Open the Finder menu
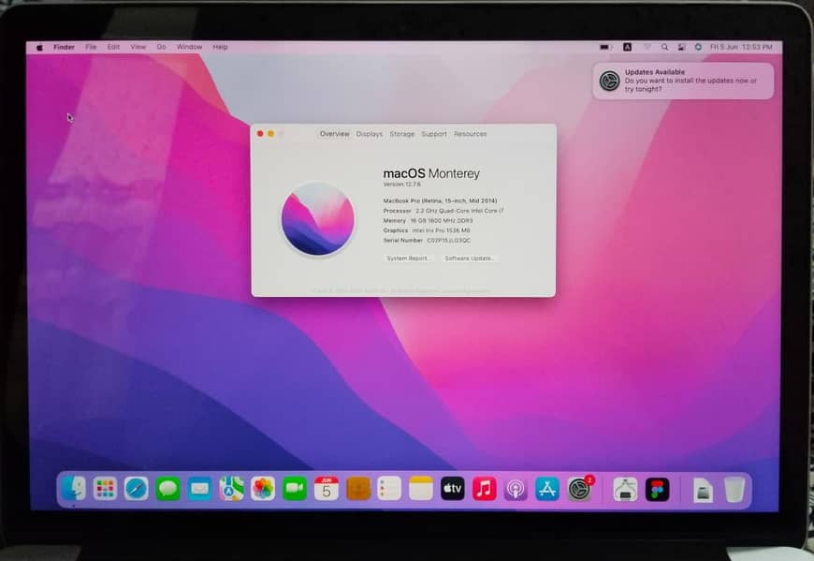The width and height of the screenshot is (814, 561). tap(64, 47)
